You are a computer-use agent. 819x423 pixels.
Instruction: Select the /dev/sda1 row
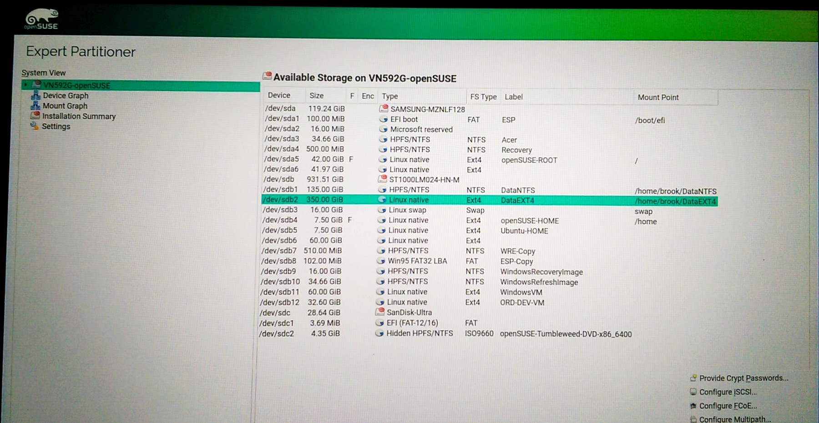click(491, 119)
